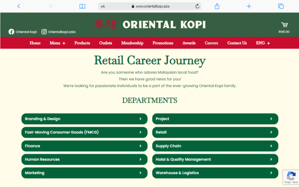Click the Orientalkopi.asia Instagram text link
299x187 pixels.
coord(62,32)
